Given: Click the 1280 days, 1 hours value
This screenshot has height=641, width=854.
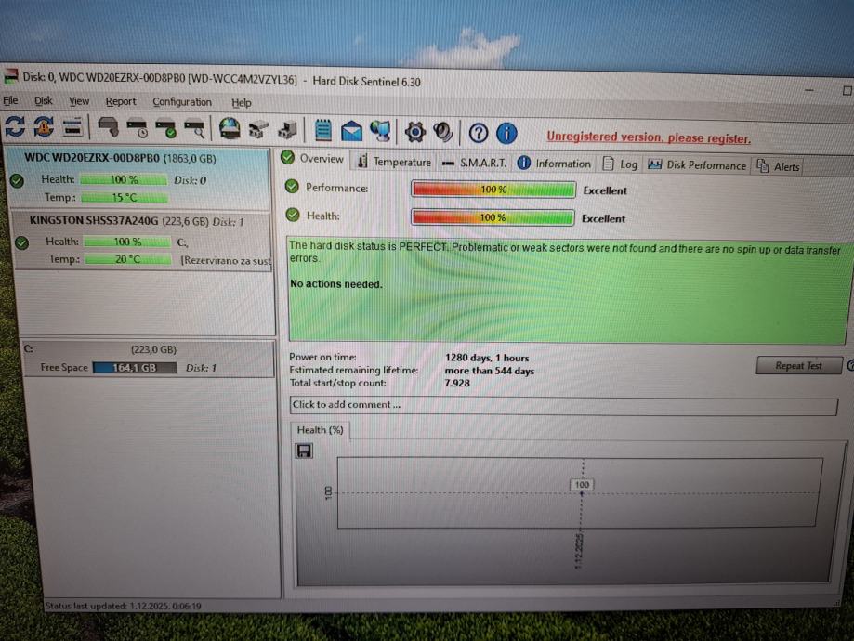Looking at the screenshot, I should (x=487, y=358).
